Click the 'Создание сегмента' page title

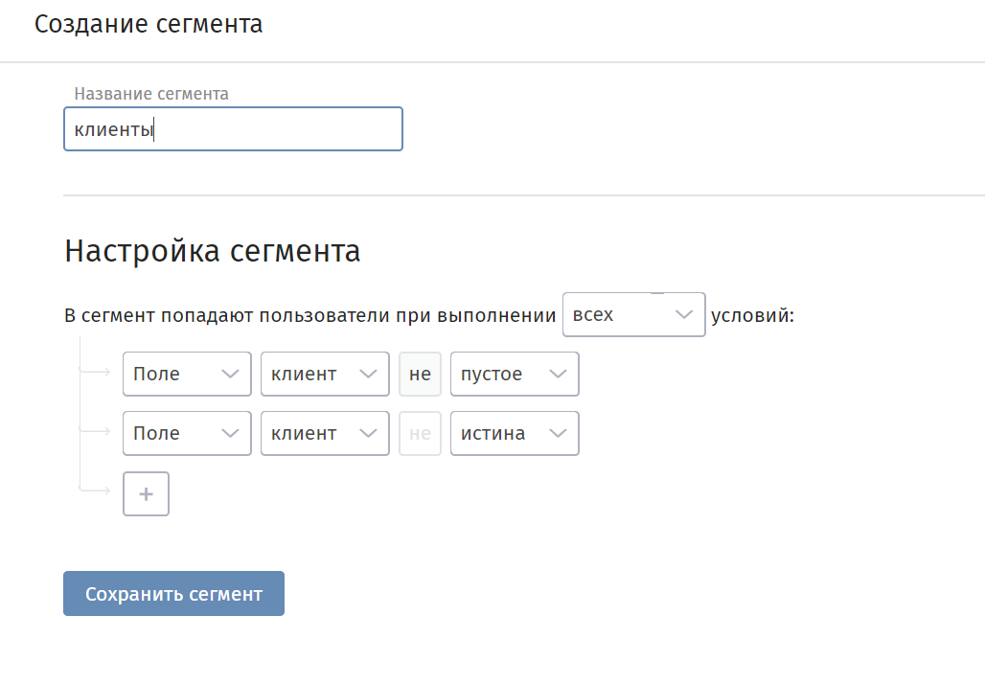149,24
